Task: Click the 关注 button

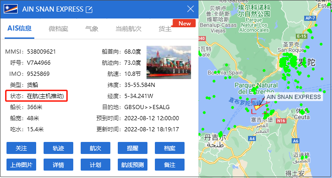Action: click(21, 148)
